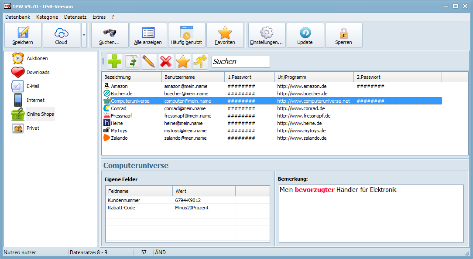Sort by 1.Passwort column header

click(250, 77)
